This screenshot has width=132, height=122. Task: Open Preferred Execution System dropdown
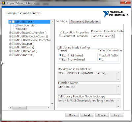click(113, 36)
